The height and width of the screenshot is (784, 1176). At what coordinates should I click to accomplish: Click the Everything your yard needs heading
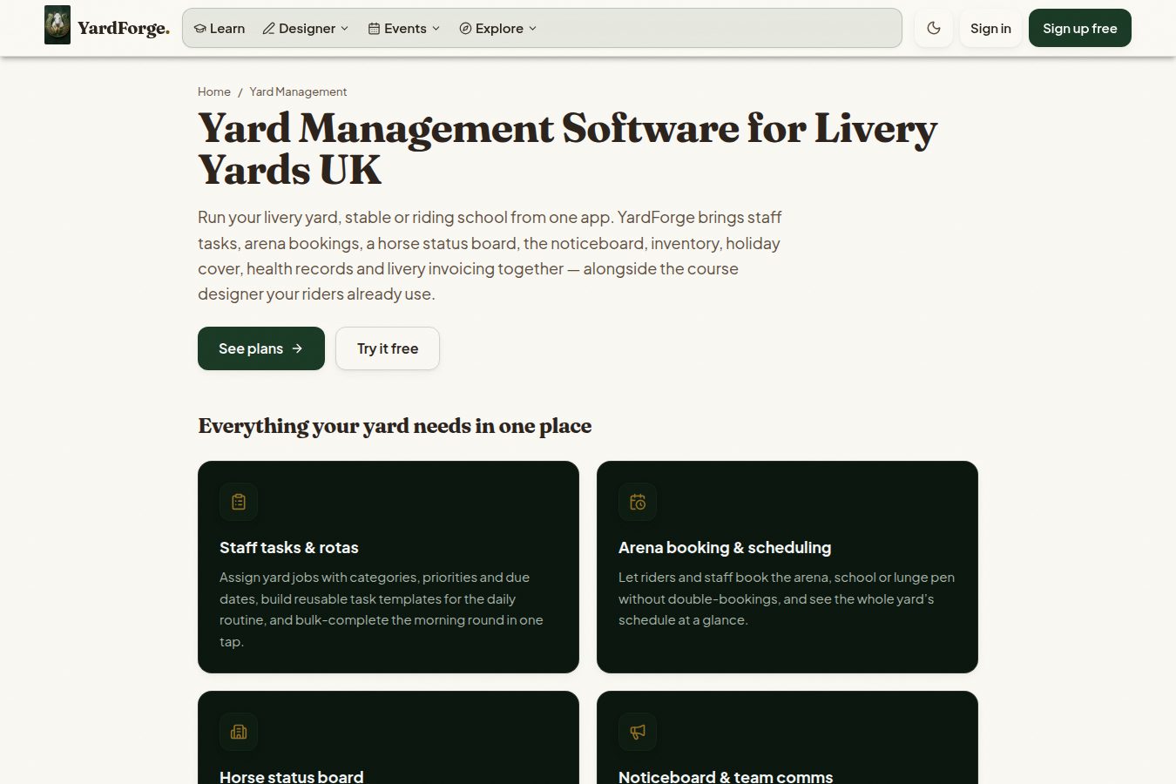(395, 426)
